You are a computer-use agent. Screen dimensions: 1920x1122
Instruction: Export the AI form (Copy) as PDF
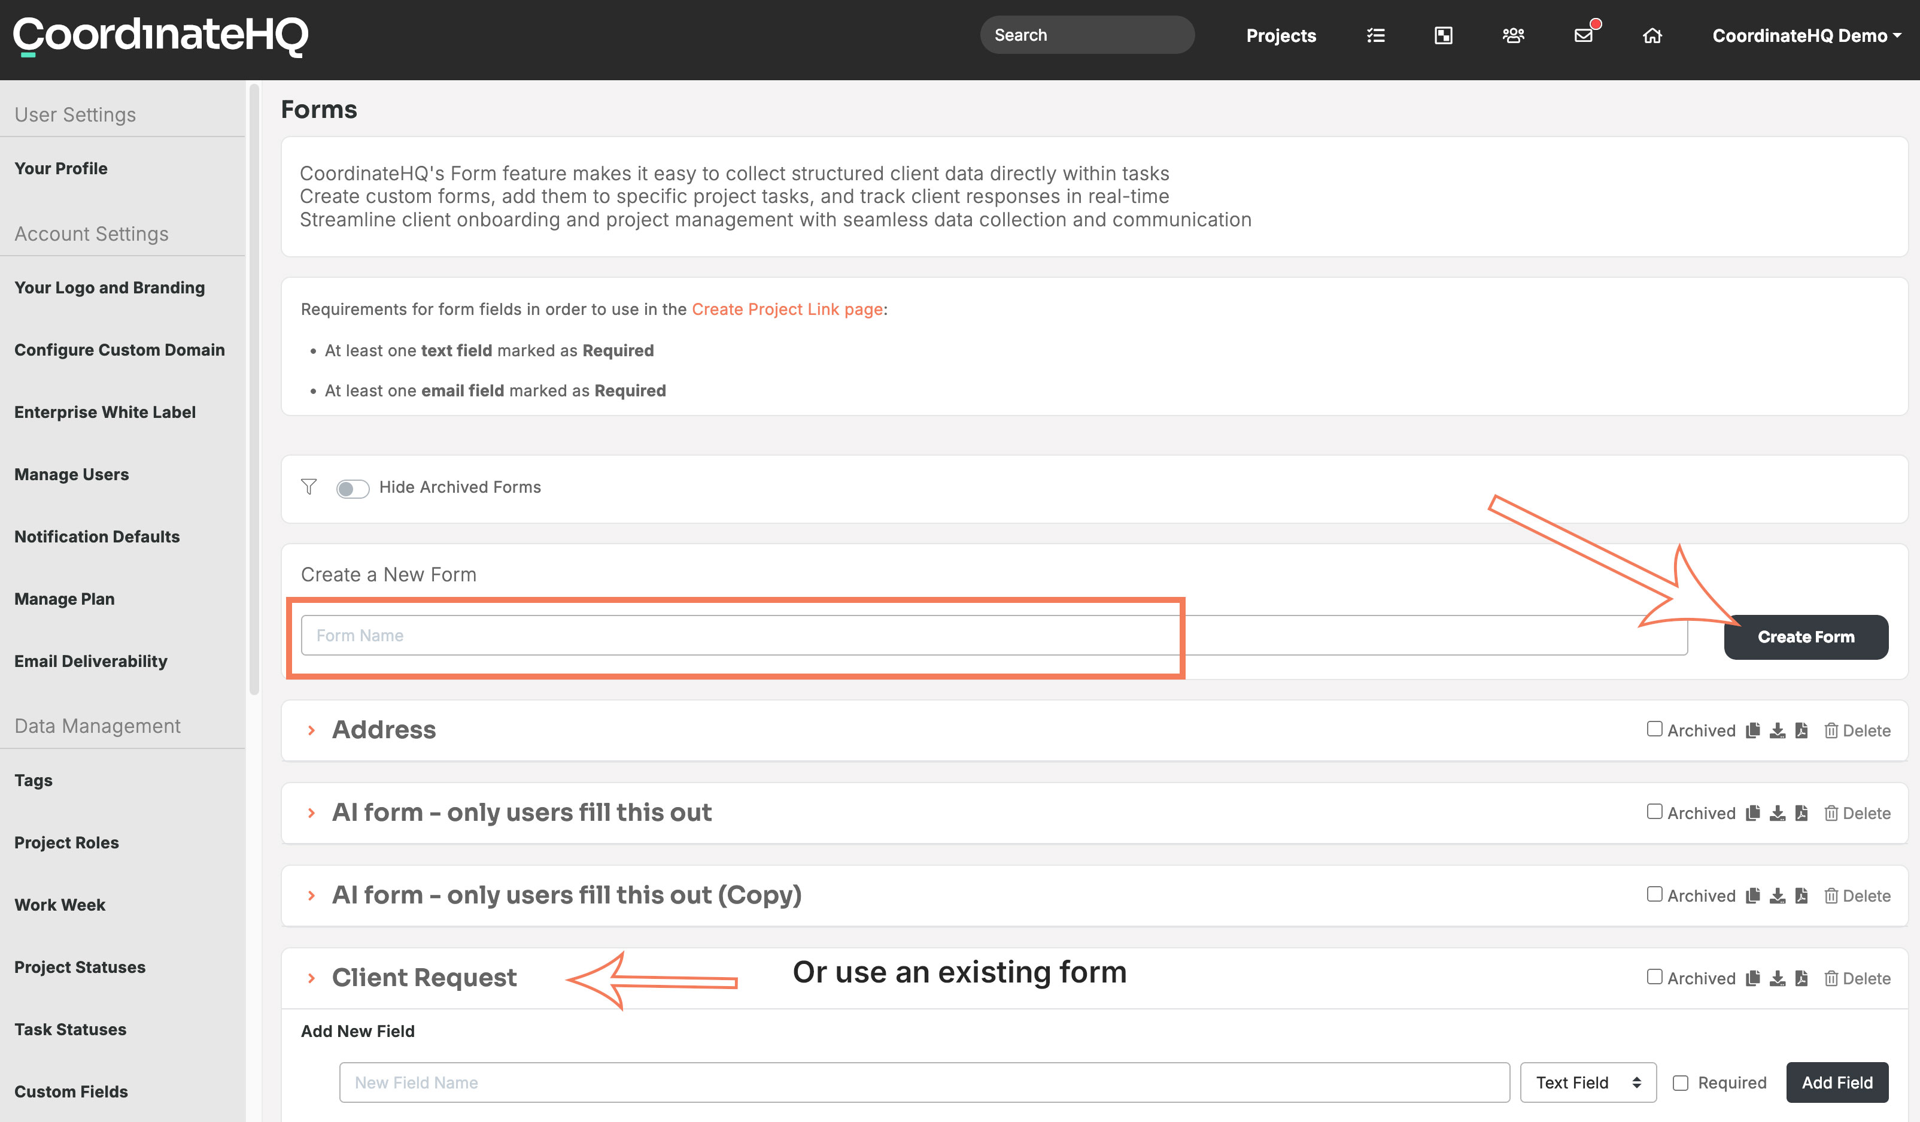coord(1802,895)
